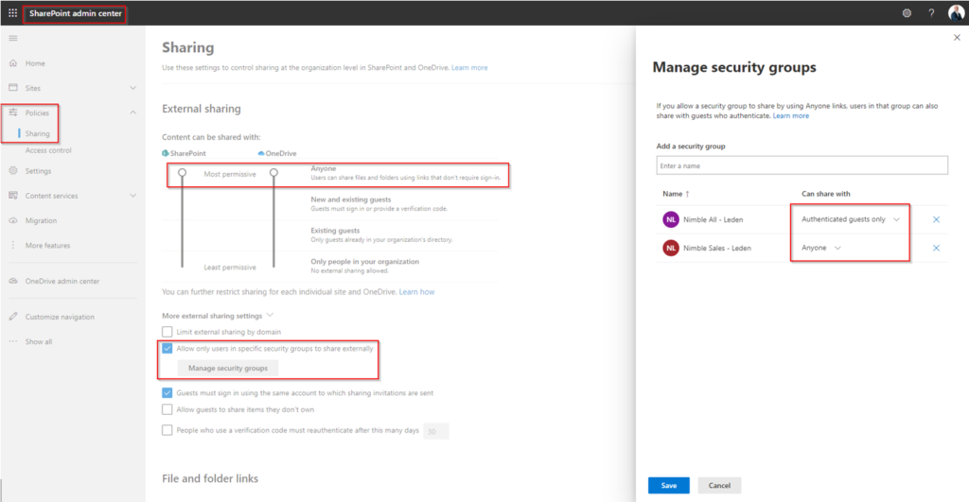Click the Show all ellipsis icon
This screenshot has width=969, height=502.
click(13, 341)
